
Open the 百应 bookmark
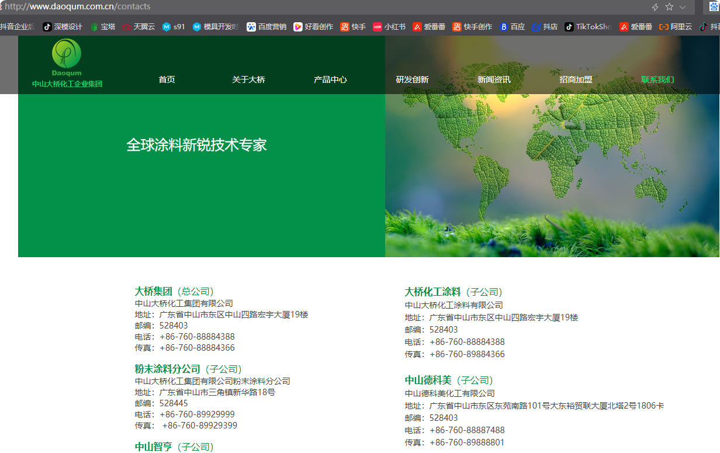(511, 26)
